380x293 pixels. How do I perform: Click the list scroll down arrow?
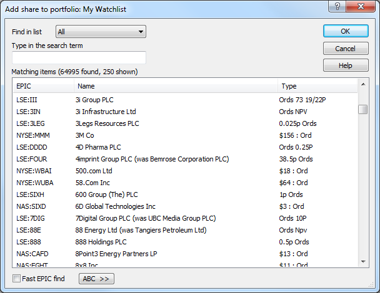[x=363, y=261]
